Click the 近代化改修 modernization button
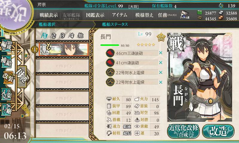Image resolution: width=239 pixels, height=143 pixels. [x=183, y=131]
